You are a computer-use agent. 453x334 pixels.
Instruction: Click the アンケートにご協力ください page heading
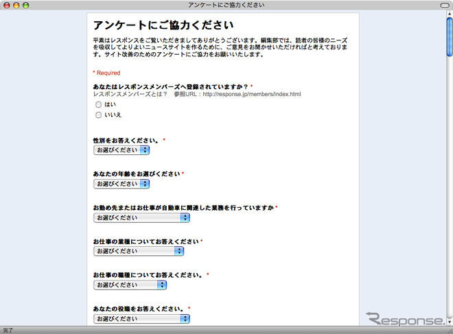tap(163, 25)
